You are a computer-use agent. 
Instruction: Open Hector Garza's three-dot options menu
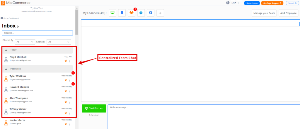pyautogui.click(x=69, y=124)
